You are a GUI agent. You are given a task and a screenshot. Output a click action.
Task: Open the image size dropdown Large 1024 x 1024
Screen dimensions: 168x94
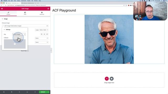pos(41,30)
